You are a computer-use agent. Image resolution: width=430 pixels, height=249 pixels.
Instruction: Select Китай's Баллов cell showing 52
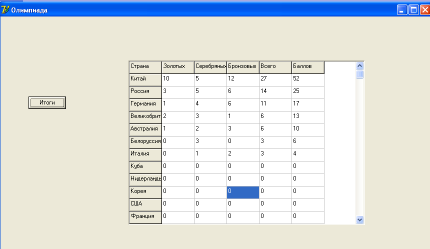pos(308,80)
